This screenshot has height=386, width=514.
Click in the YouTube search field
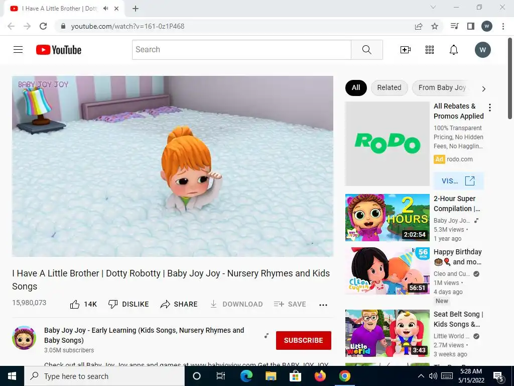click(241, 50)
